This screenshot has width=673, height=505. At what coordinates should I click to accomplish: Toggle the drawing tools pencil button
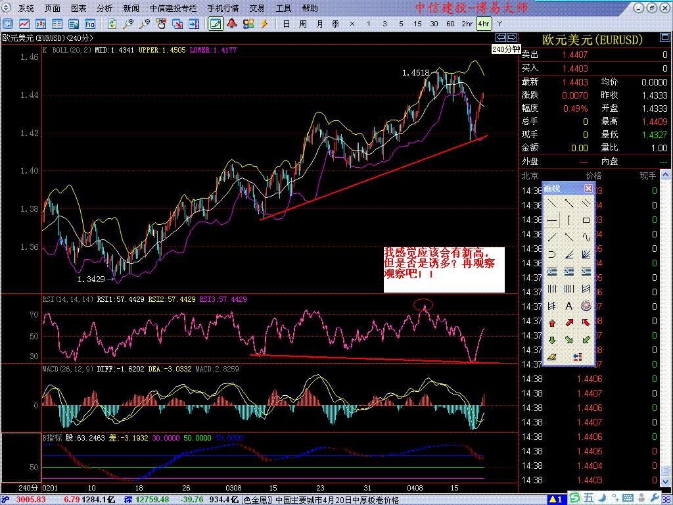click(216, 24)
